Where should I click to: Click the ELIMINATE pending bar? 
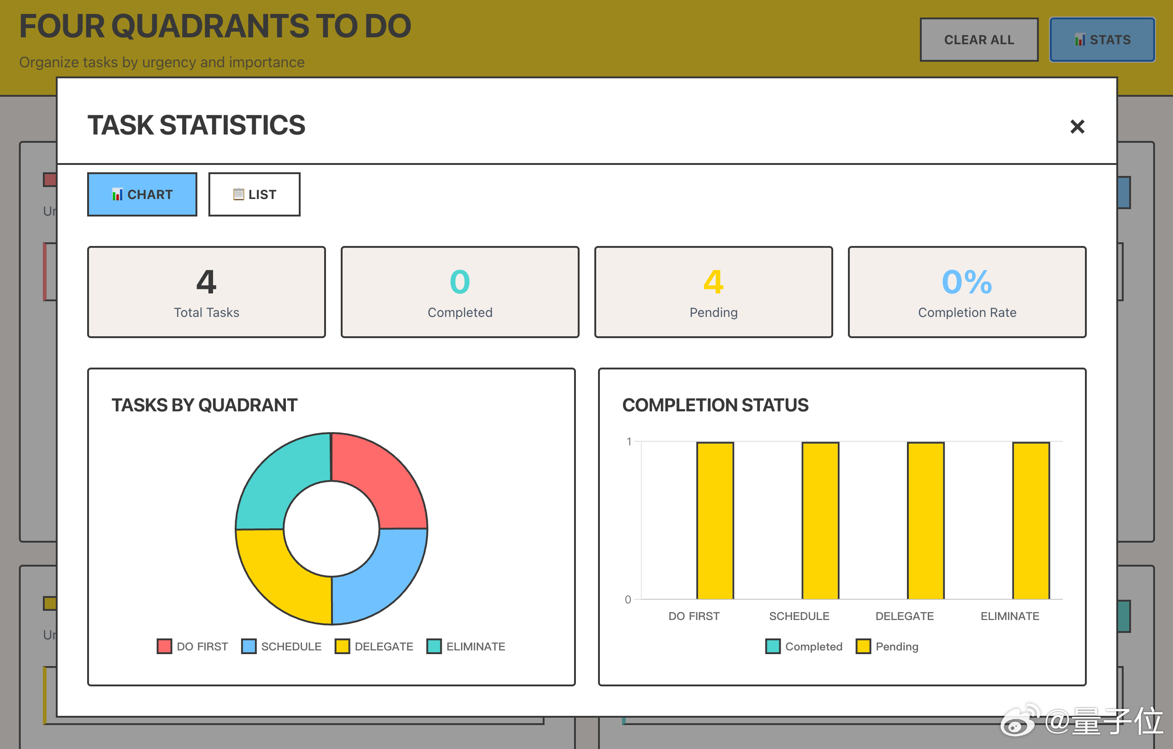[1031, 521]
